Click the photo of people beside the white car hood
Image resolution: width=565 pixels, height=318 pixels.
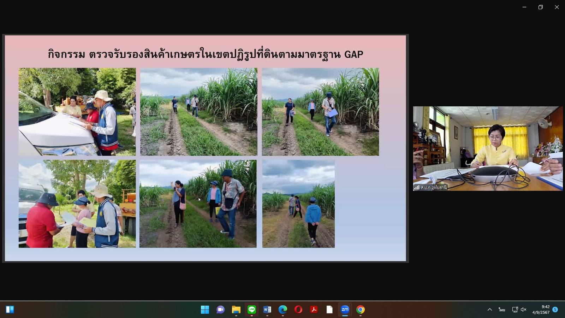[x=77, y=112]
